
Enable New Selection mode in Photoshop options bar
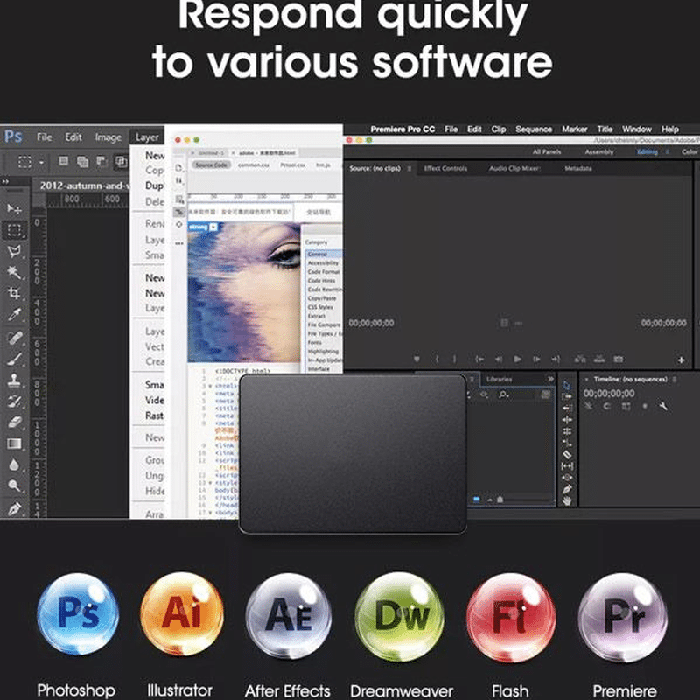[x=63, y=161]
